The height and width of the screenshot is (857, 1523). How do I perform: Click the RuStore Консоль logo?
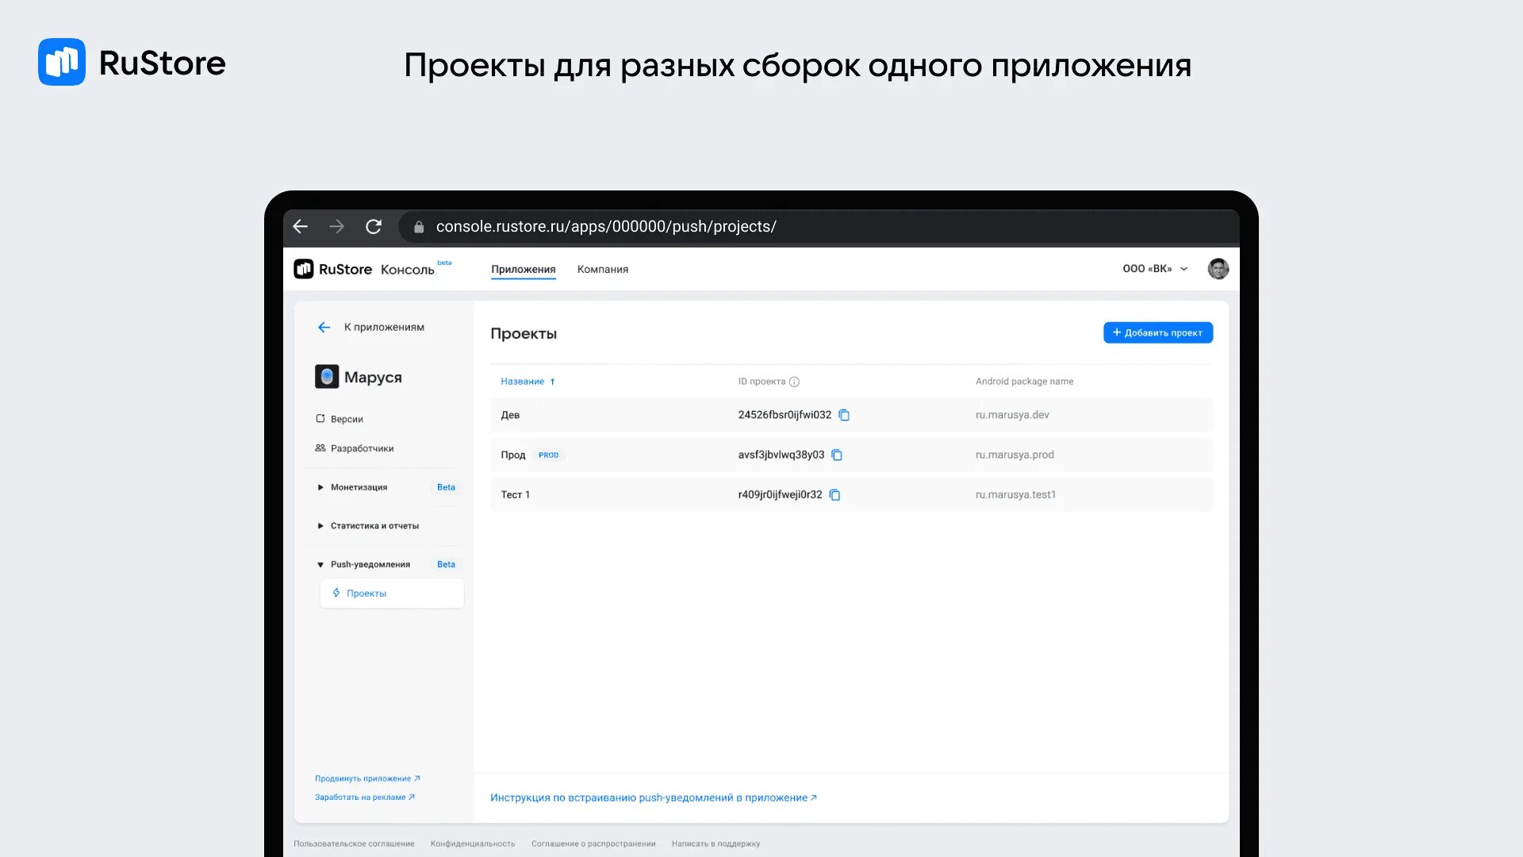363,269
